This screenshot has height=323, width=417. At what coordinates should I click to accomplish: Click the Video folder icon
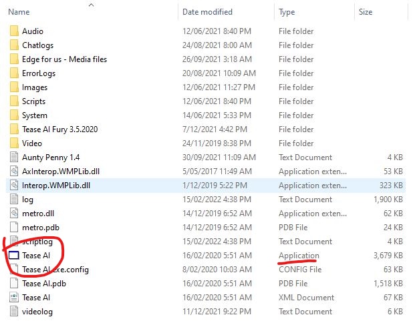coord(14,143)
